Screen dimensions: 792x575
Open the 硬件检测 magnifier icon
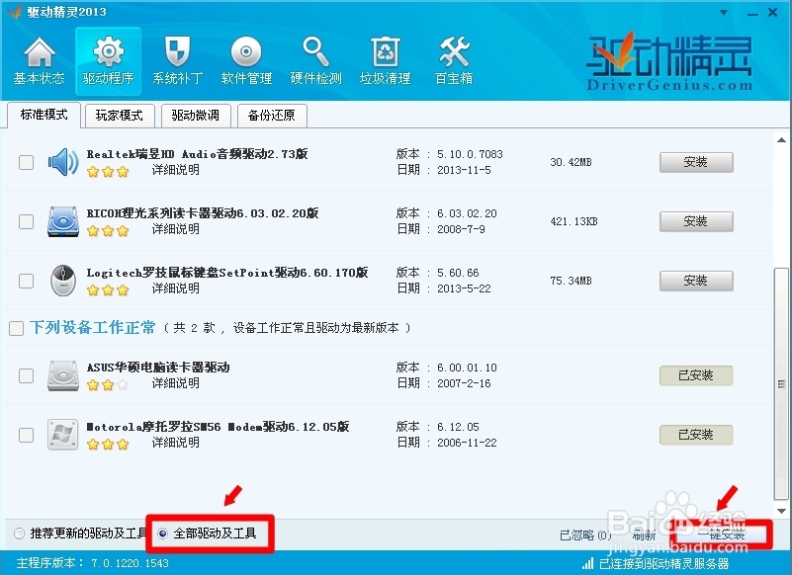click(x=316, y=60)
